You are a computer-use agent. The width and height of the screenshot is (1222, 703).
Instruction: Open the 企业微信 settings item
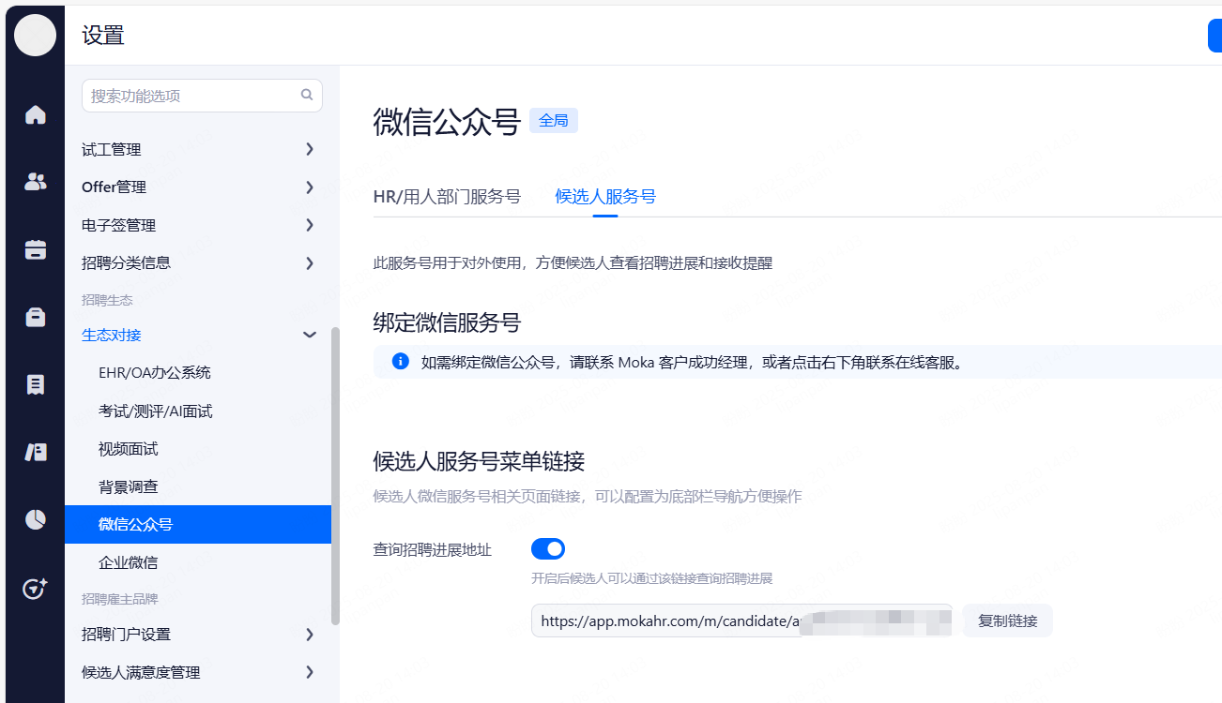pyautogui.click(x=129, y=562)
